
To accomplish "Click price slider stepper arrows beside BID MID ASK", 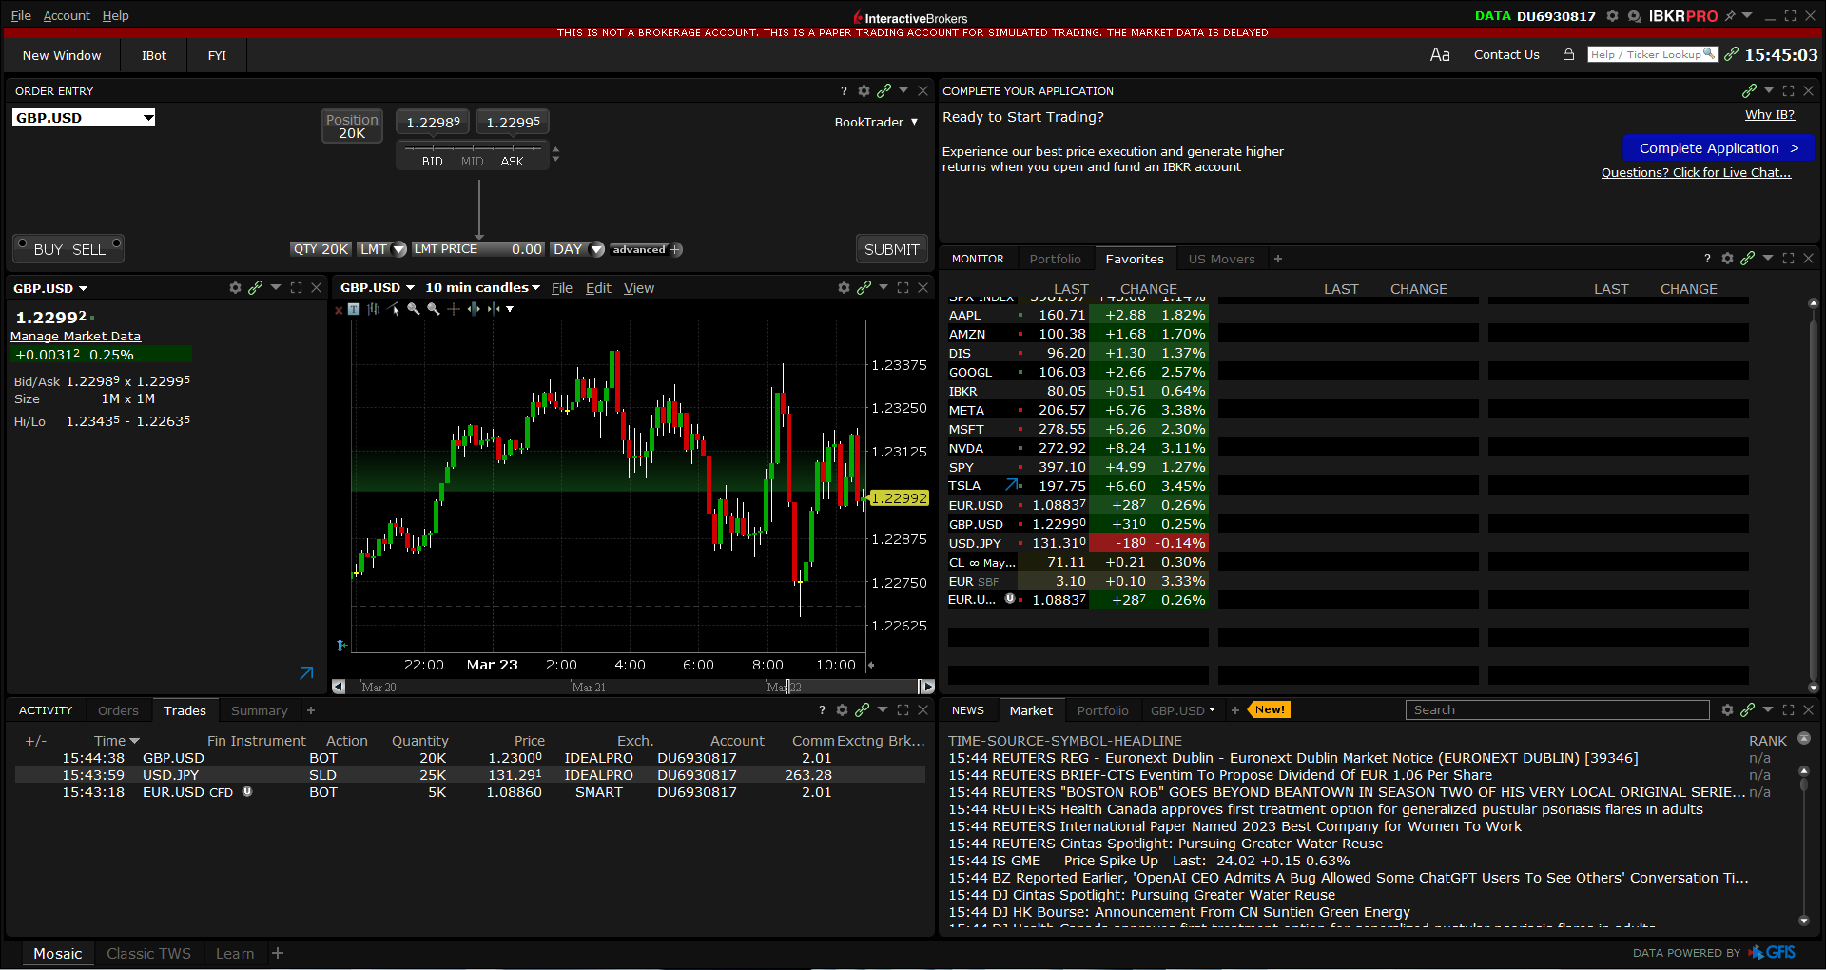I will 555,154.
